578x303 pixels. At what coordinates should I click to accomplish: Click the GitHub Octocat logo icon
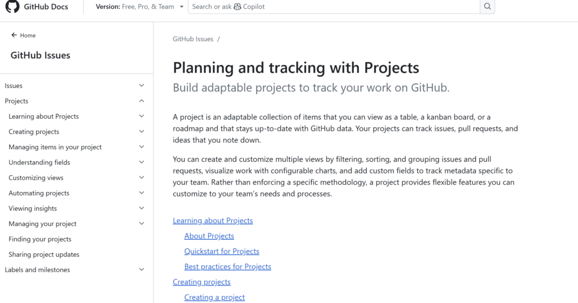pos(12,6)
